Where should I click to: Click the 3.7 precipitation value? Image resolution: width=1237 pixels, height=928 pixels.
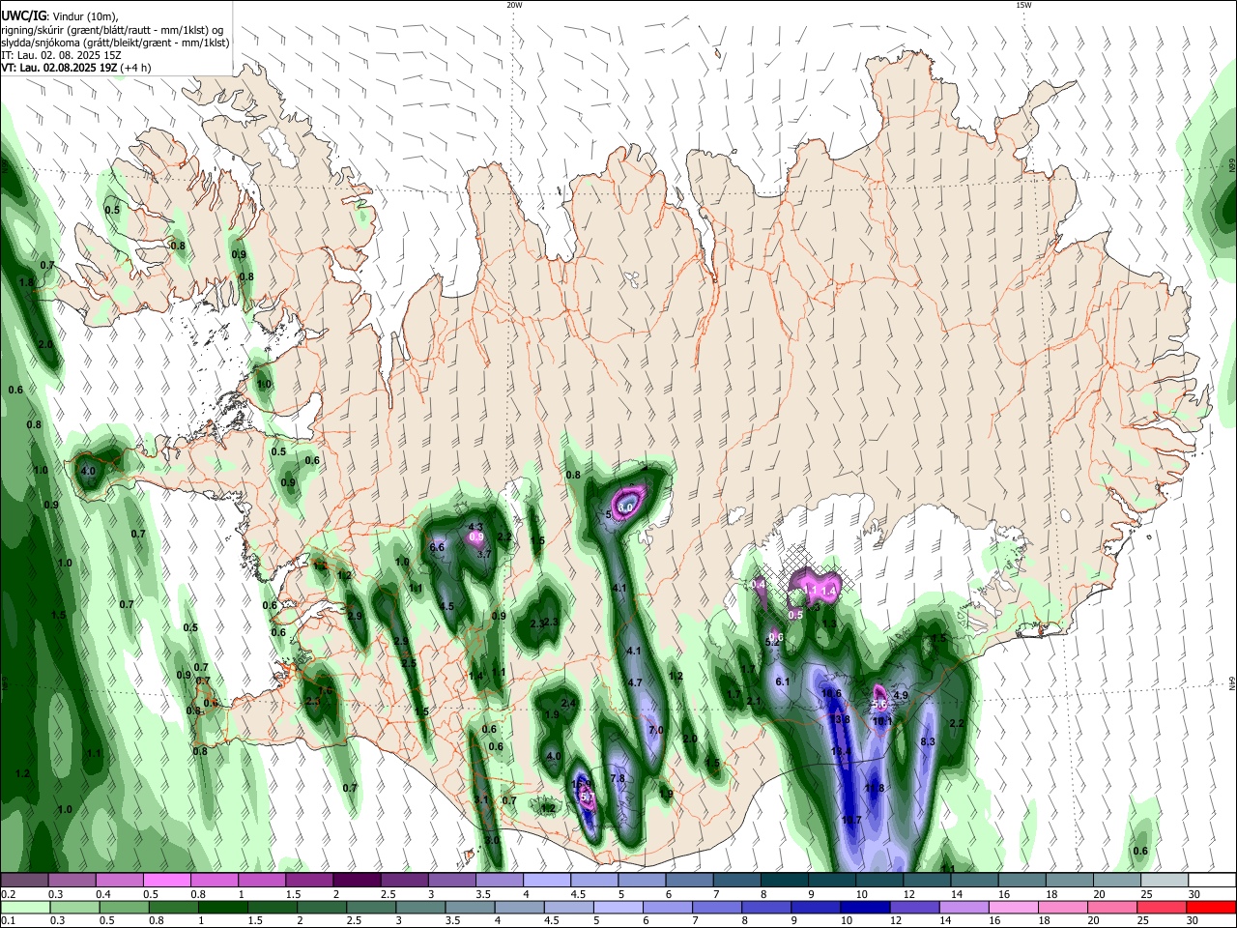click(x=485, y=554)
